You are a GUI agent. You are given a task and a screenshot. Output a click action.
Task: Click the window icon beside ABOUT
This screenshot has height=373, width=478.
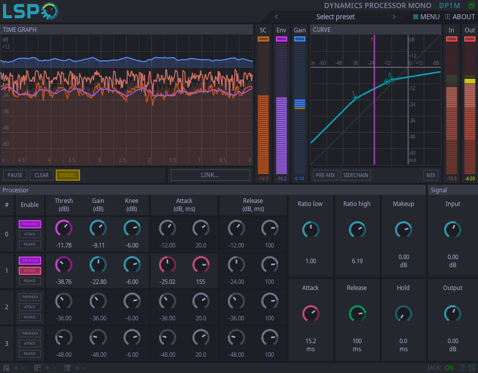pyautogui.click(x=447, y=16)
